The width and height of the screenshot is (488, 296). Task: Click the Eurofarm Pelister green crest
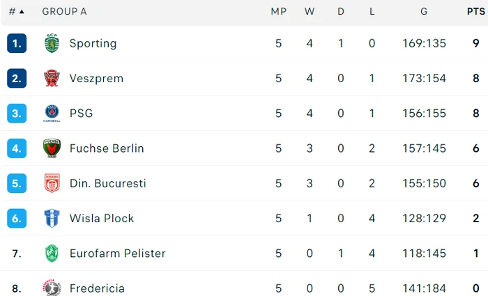tap(52, 253)
